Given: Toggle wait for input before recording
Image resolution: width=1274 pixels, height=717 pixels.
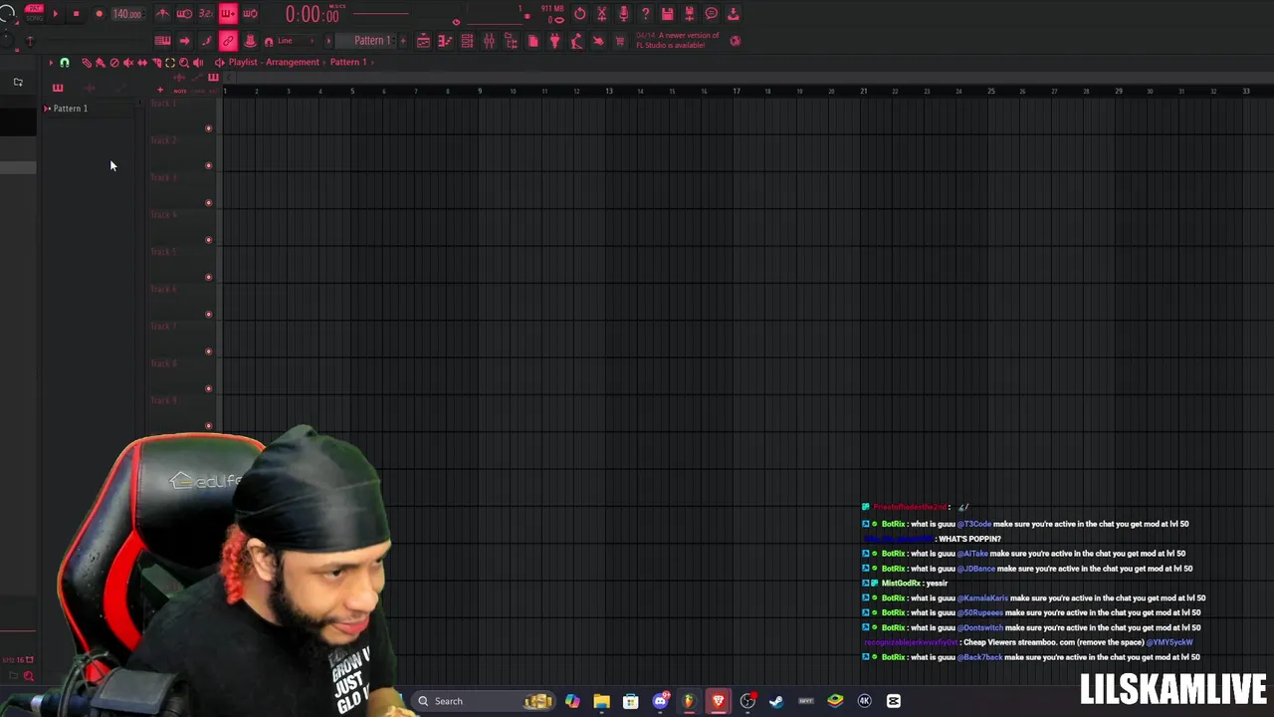Looking at the screenshot, I should [x=184, y=14].
